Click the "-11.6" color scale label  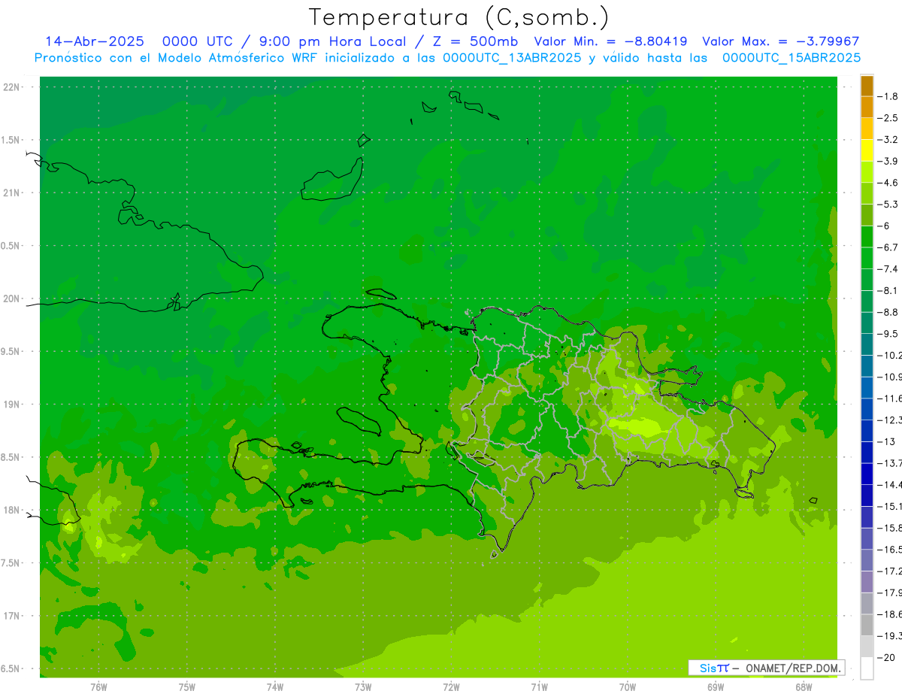tap(890, 398)
